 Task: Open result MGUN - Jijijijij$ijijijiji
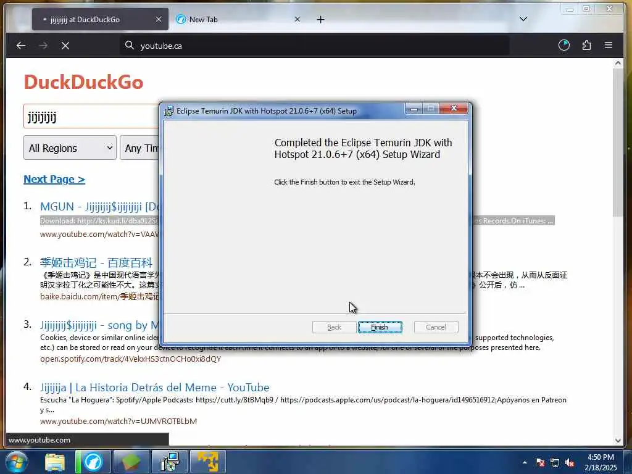(100, 207)
